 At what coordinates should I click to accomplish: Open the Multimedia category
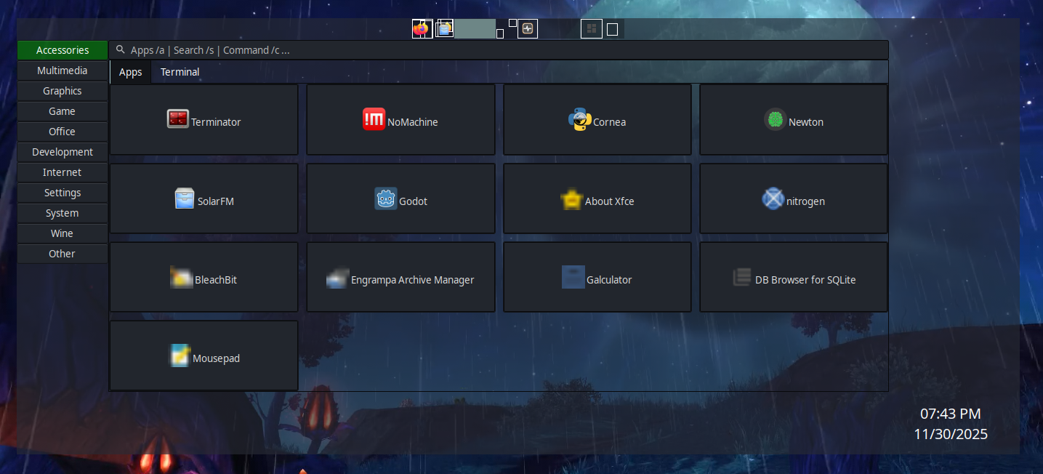click(x=62, y=70)
